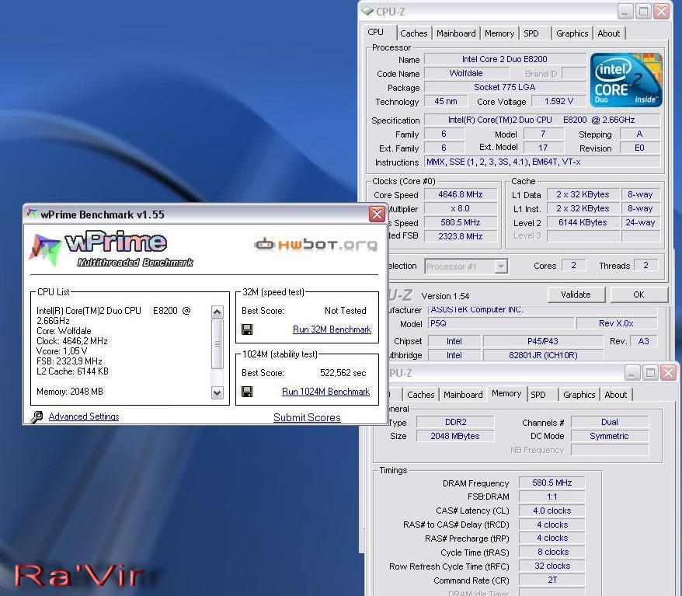Click the Intel Core 2 Duo badge

(626, 80)
